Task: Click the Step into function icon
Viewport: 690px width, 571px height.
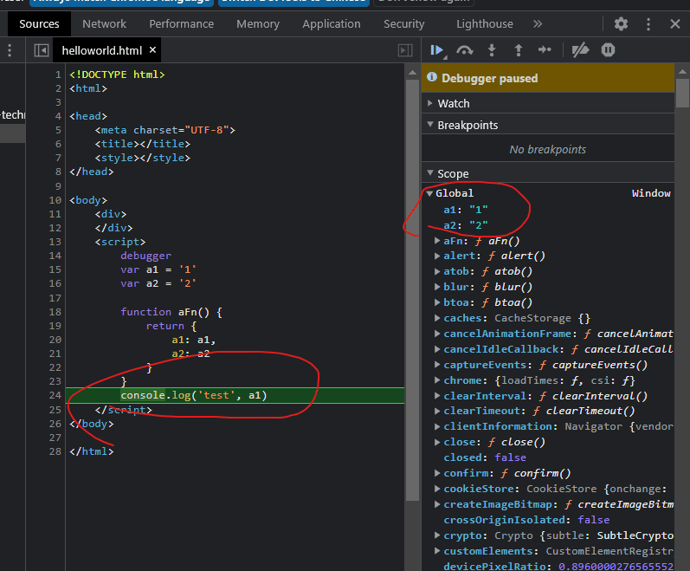Action: click(x=492, y=51)
